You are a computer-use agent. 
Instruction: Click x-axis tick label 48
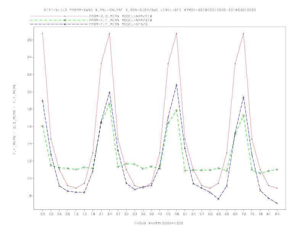coord(177,214)
